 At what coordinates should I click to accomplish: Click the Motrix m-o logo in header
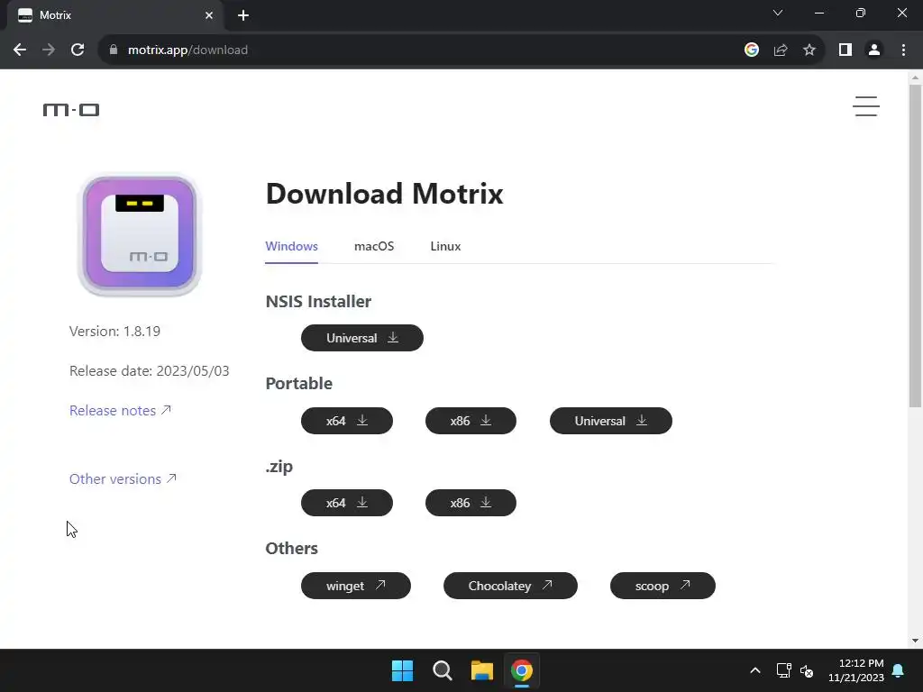(71, 109)
